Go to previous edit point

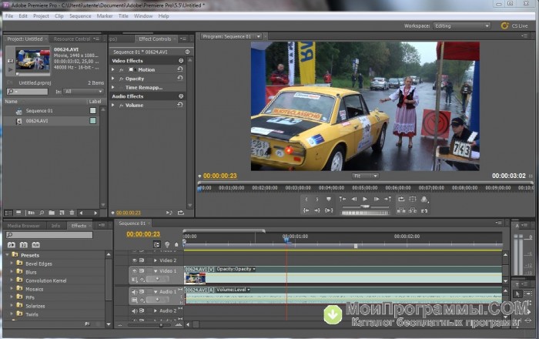pos(343,199)
